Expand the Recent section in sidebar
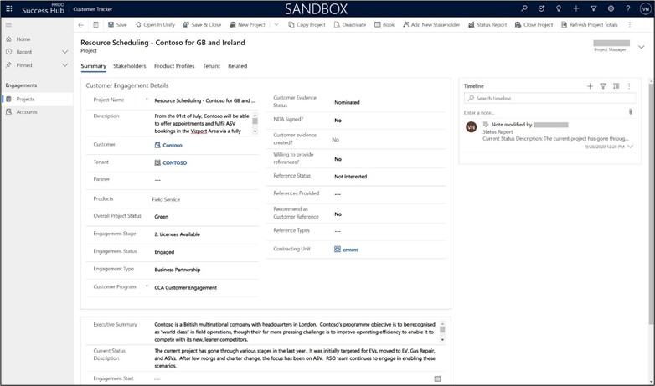Viewport: 655px width, 386px height. click(65, 52)
